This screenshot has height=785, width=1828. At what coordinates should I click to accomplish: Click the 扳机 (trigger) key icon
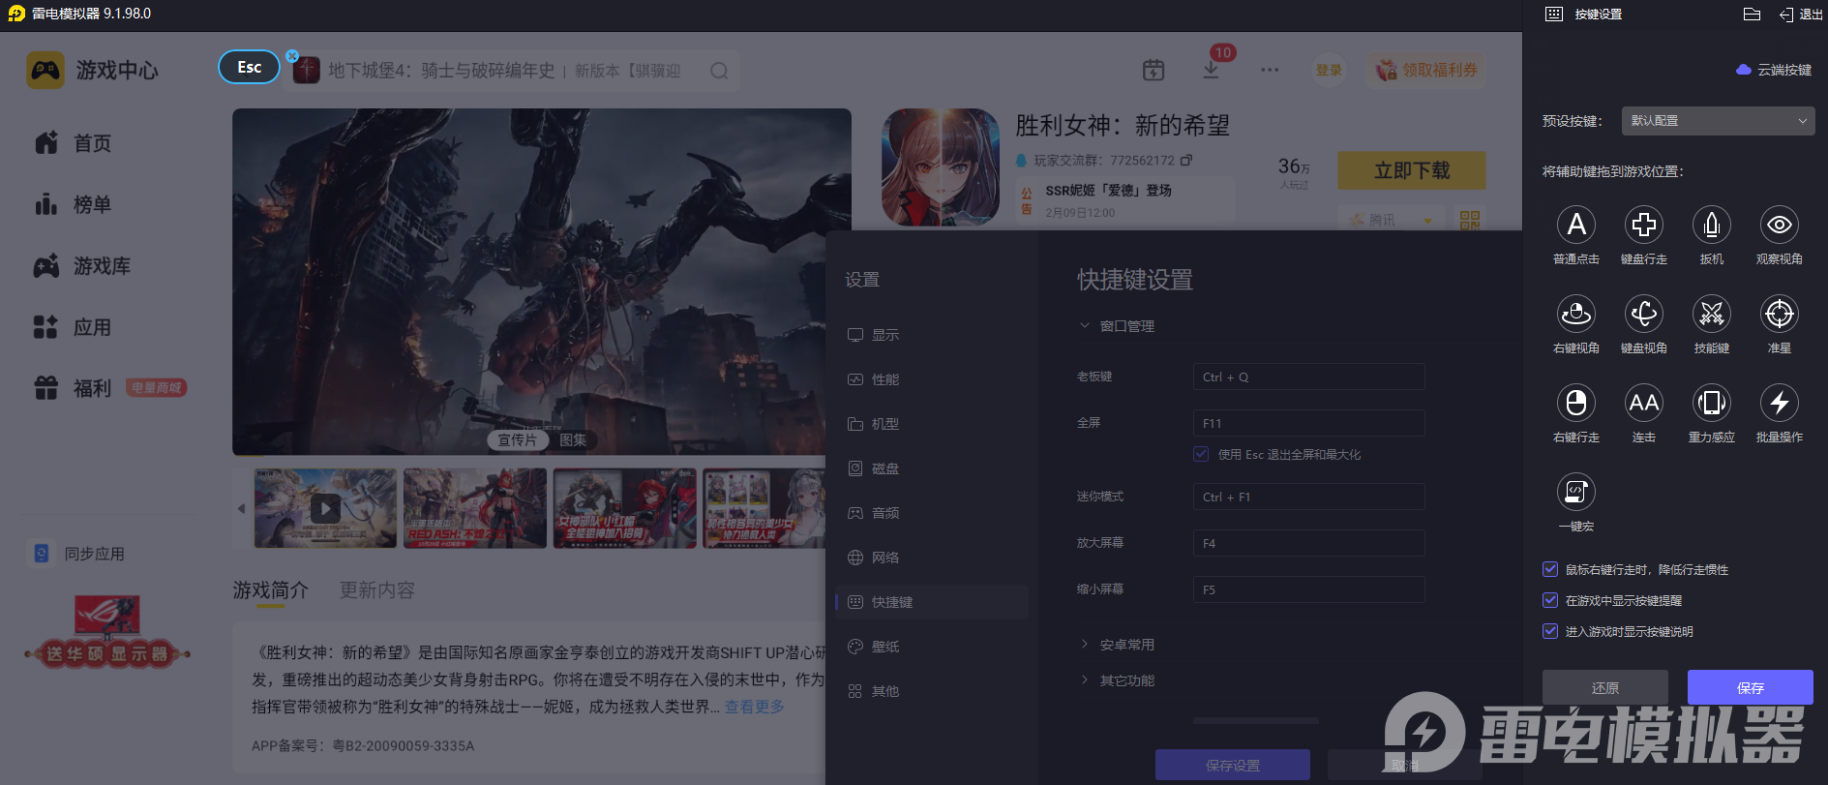click(1711, 226)
